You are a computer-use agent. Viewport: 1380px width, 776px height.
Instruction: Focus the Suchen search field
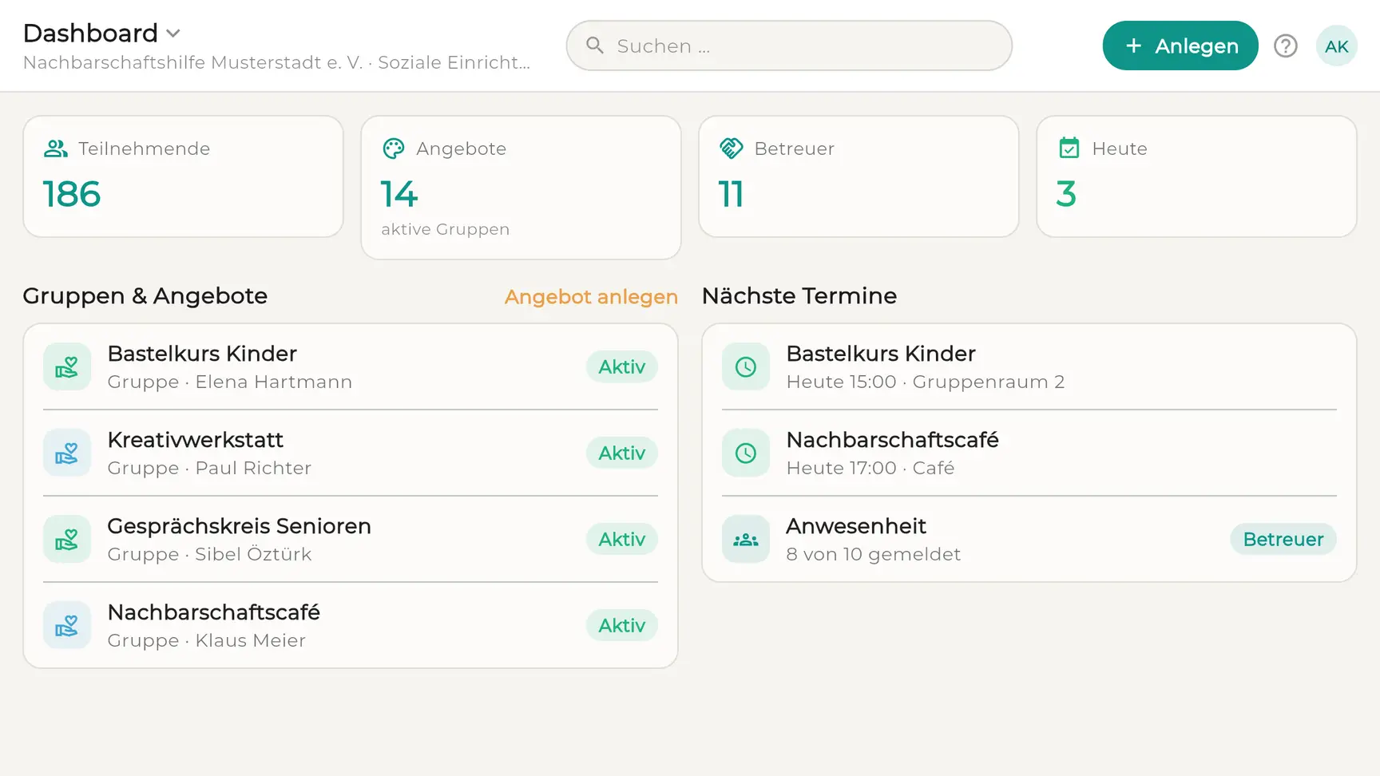click(789, 46)
